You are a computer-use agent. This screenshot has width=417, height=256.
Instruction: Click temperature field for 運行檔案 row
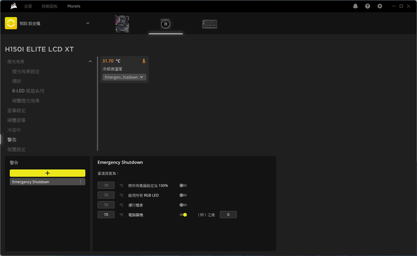tap(106, 205)
